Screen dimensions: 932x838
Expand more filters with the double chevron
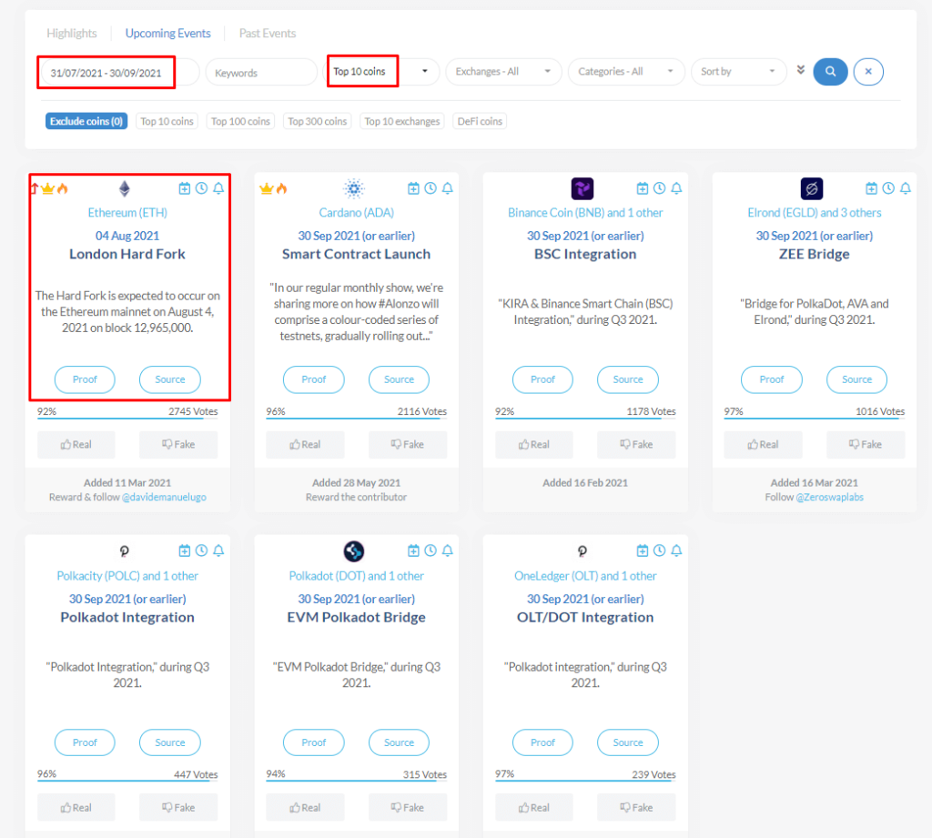[x=801, y=70]
